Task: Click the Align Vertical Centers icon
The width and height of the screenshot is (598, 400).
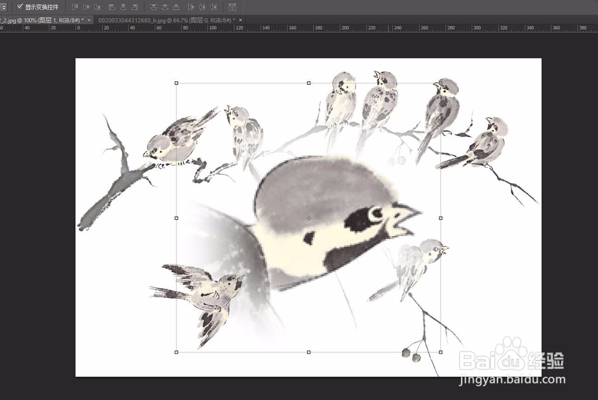Action: point(86,7)
